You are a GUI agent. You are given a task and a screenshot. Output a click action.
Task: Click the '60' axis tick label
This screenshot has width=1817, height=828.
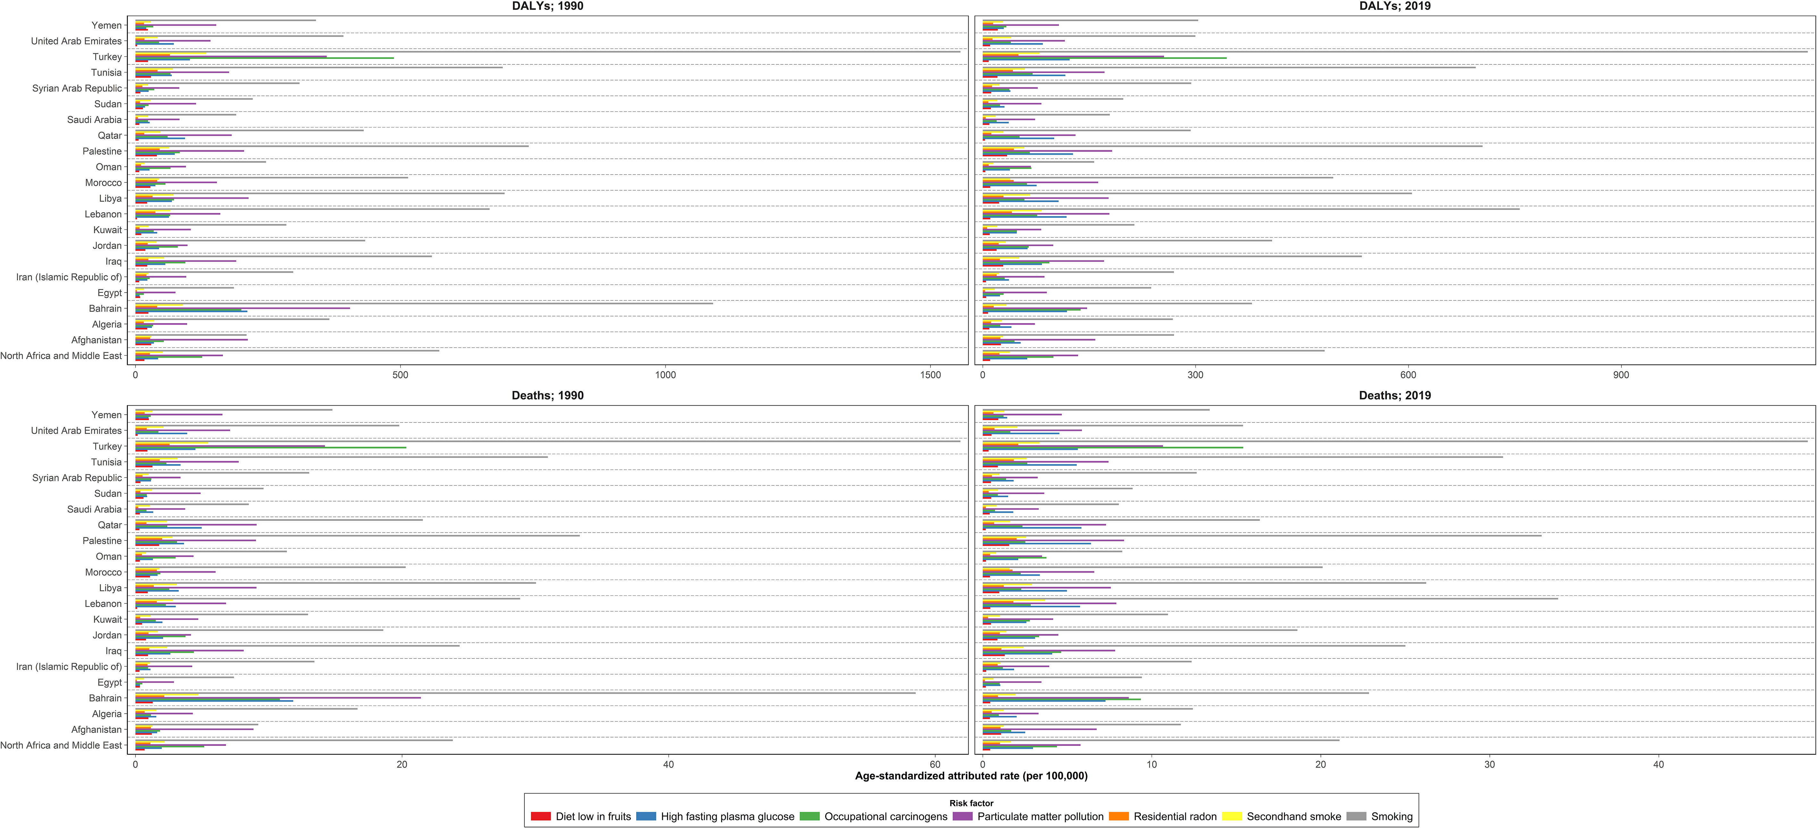(935, 765)
